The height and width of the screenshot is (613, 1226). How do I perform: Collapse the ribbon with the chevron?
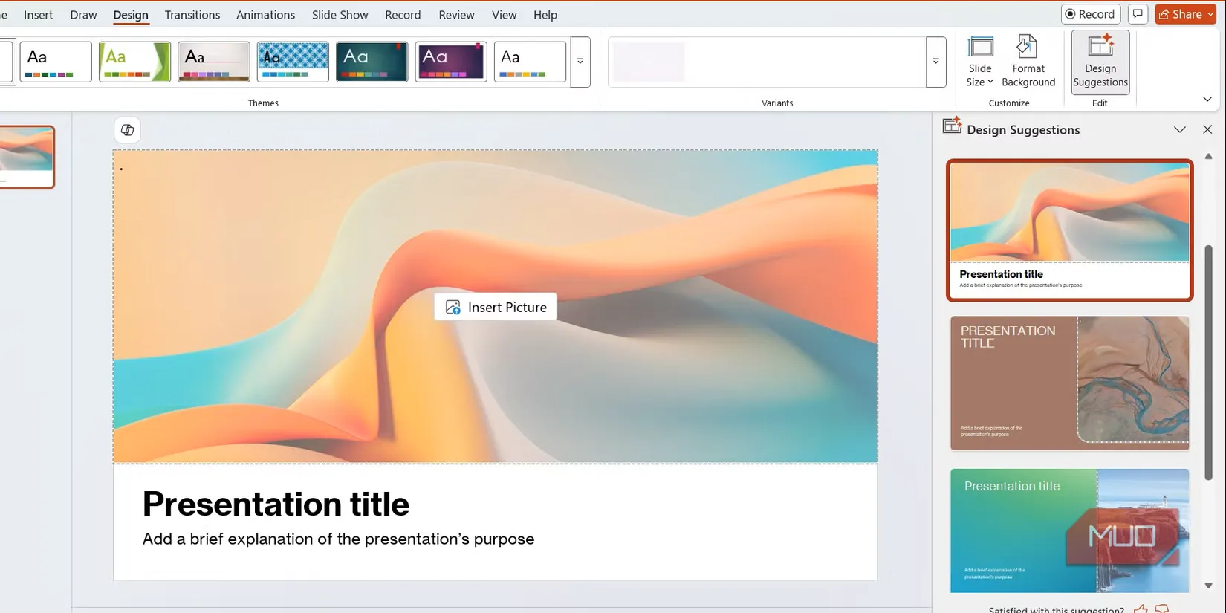coord(1207,100)
